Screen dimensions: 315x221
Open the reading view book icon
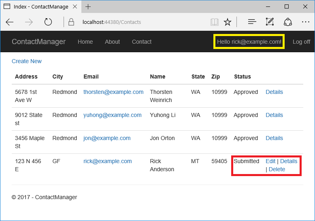pyautogui.click(x=214, y=22)
